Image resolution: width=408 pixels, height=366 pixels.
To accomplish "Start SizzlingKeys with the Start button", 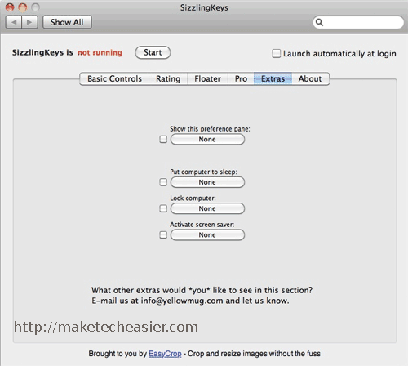I will tap(153, 52).
